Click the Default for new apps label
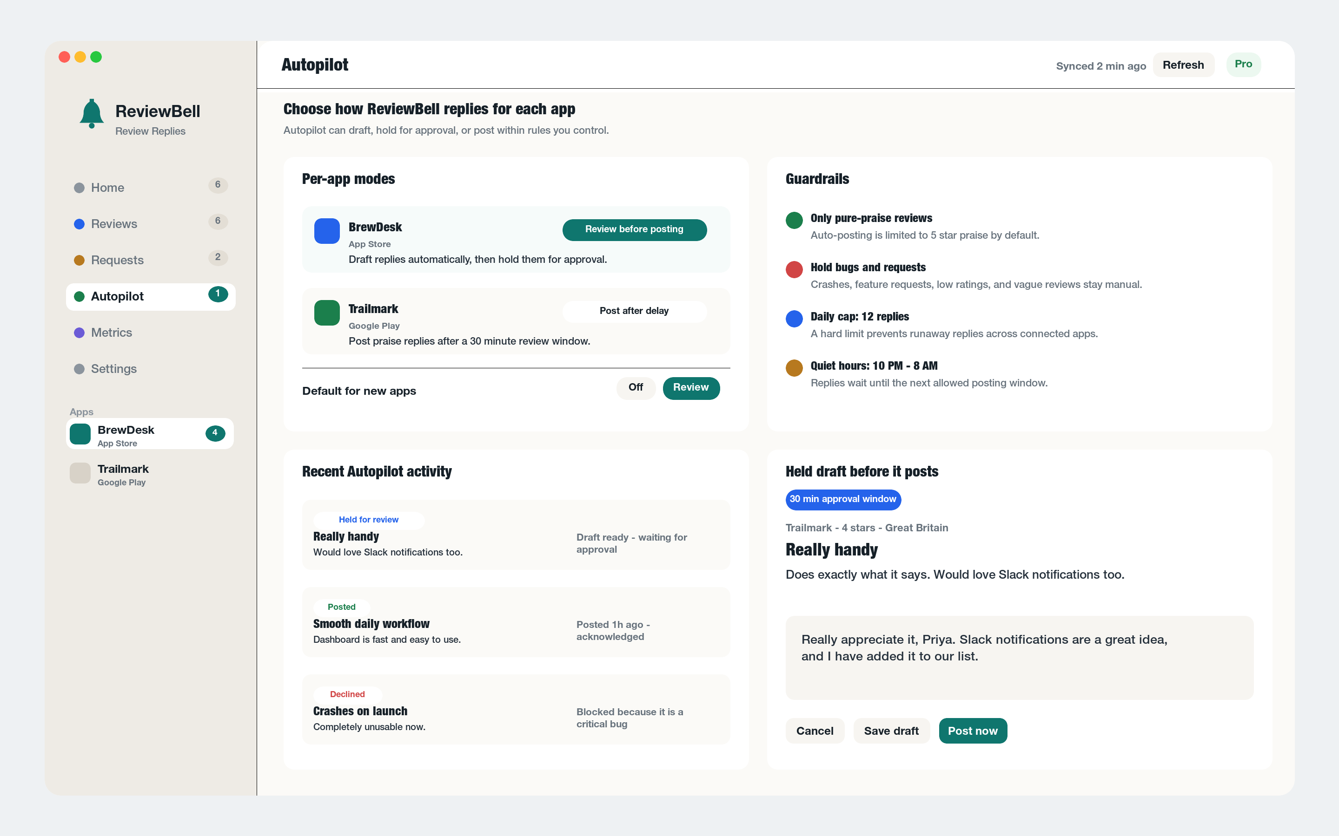The height and width of the screenshot is (836, 1339). [359, 391]
